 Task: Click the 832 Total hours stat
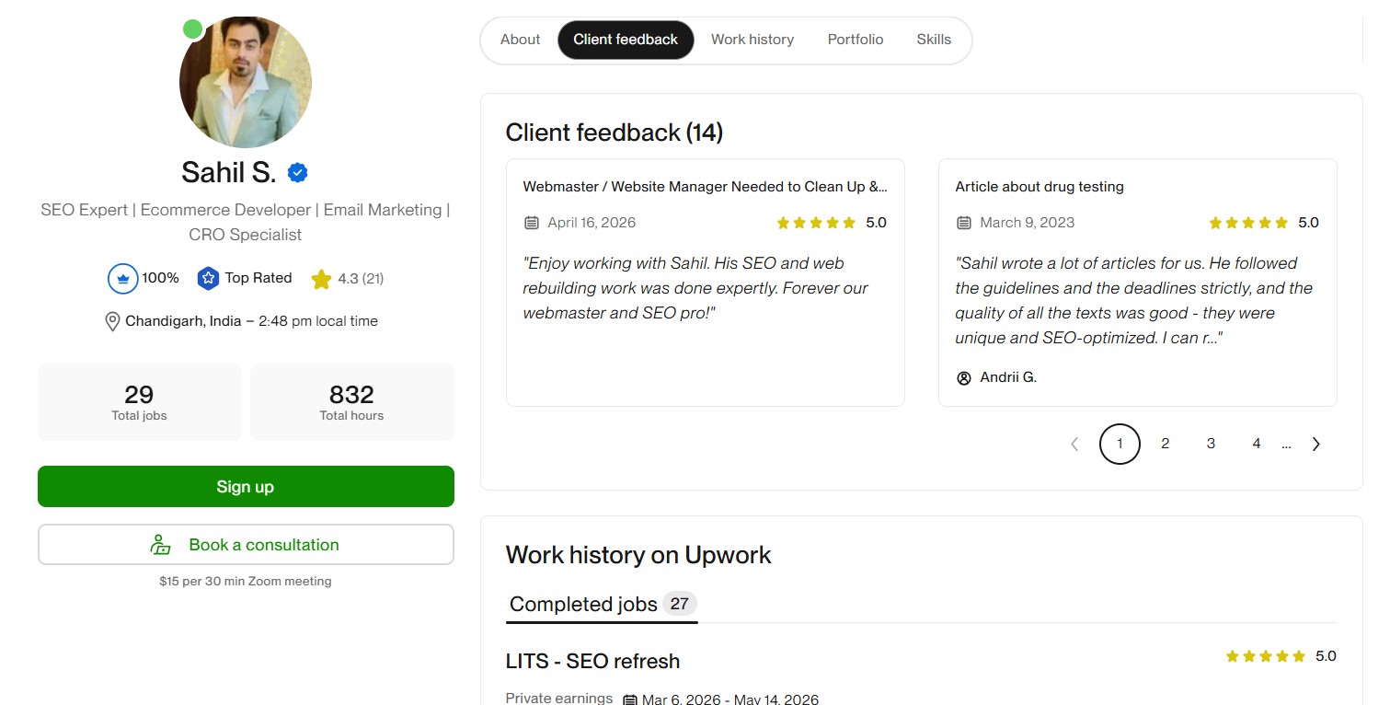click(351, 402)
